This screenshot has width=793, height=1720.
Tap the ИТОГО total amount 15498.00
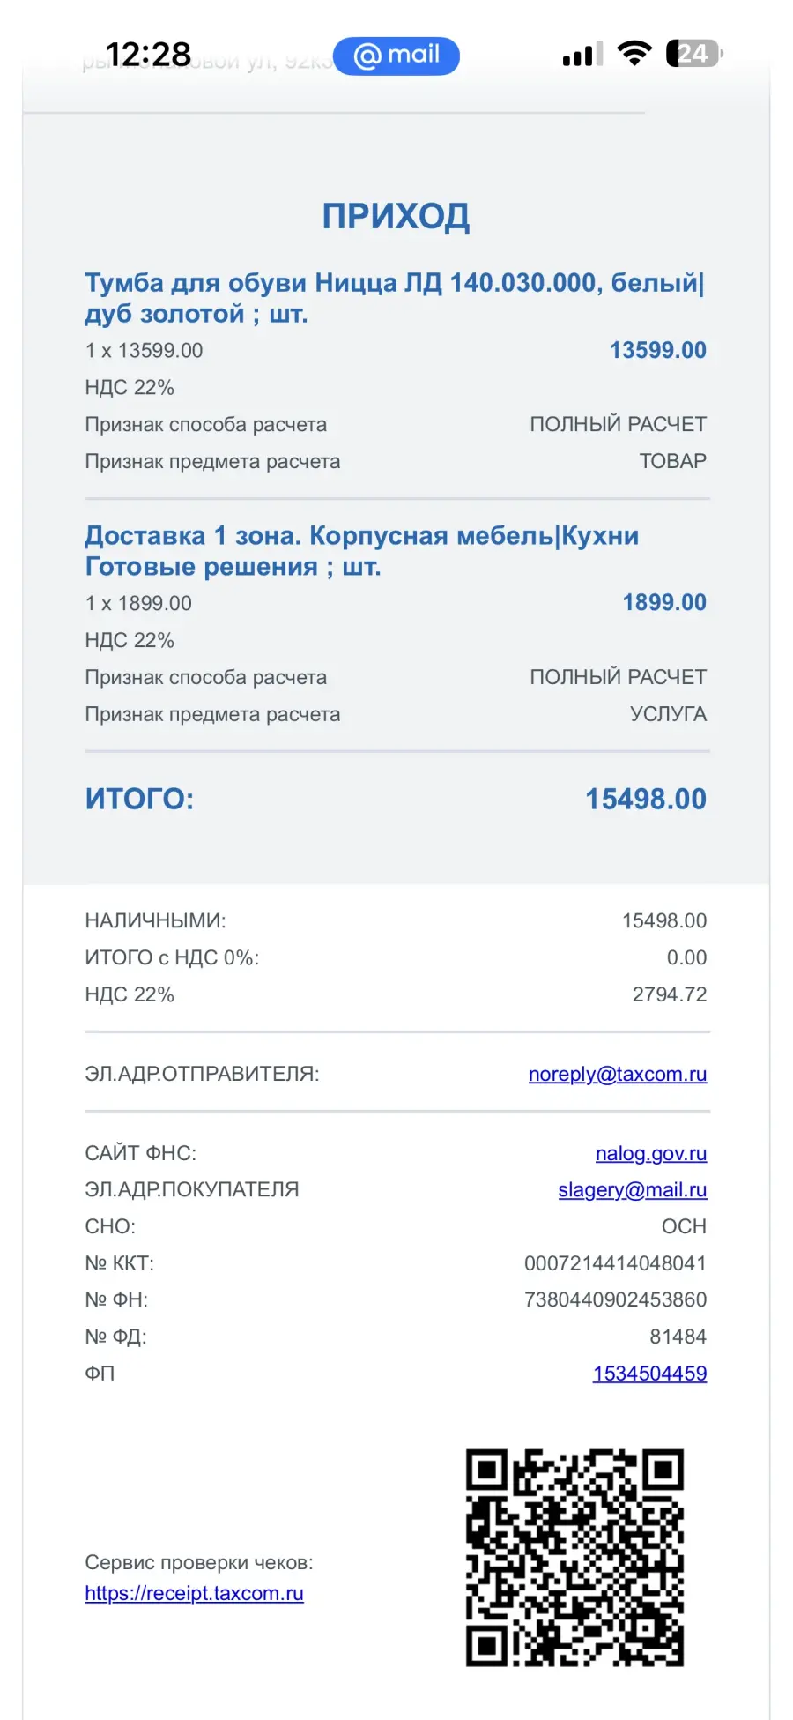[x=646, y=799]
